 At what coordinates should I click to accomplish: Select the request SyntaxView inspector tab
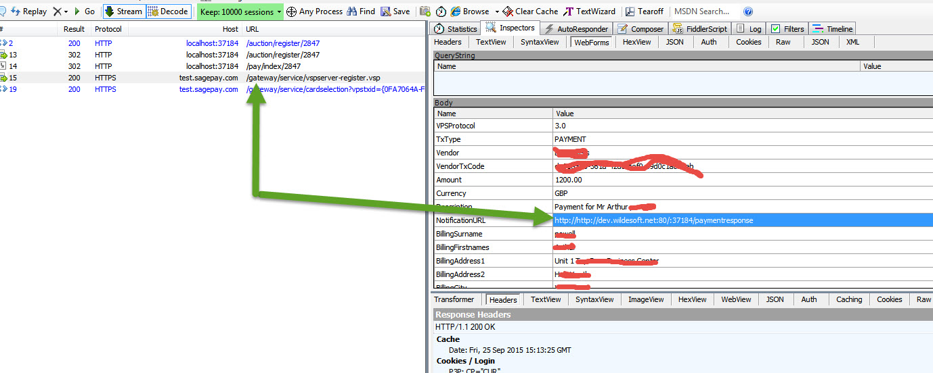pos(540,42)
